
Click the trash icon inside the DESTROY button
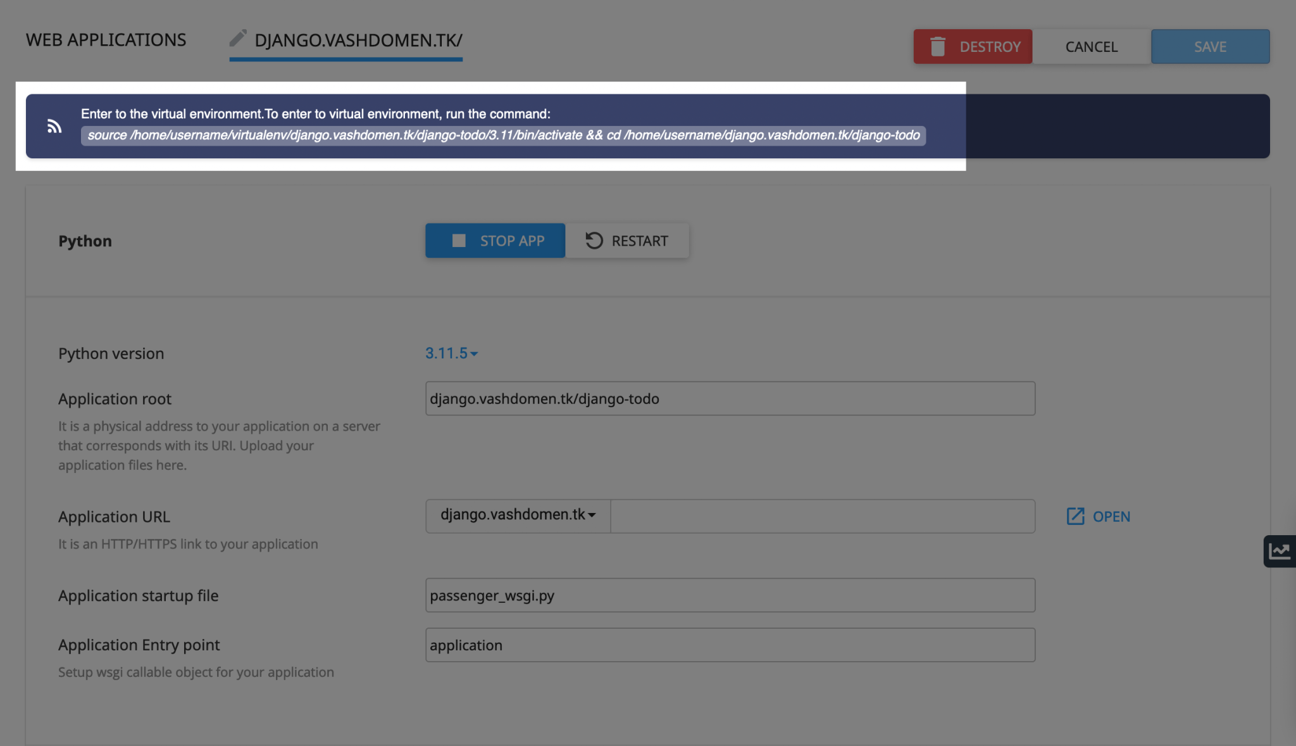tap(938, 46)
